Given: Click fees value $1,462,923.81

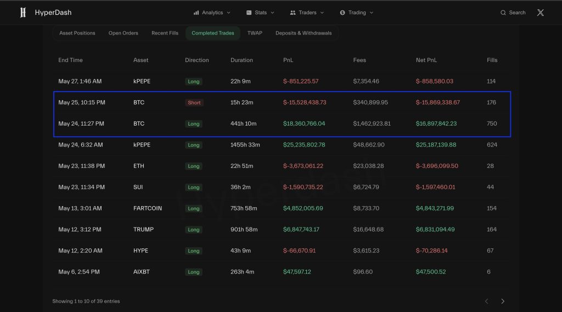Looking at the screenshot, I should (x=372, y=123).
